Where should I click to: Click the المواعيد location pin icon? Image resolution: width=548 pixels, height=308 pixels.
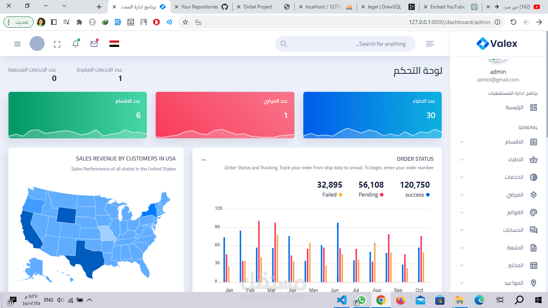coord(534,283)
